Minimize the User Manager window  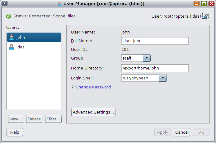(x=196, y=4)
